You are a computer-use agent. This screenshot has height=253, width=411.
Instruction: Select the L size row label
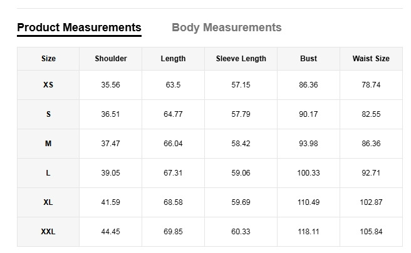click(x=48, y=173)
